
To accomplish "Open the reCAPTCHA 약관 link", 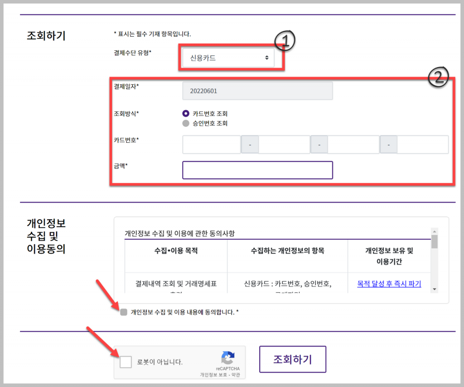I will (x=236, y=375).
